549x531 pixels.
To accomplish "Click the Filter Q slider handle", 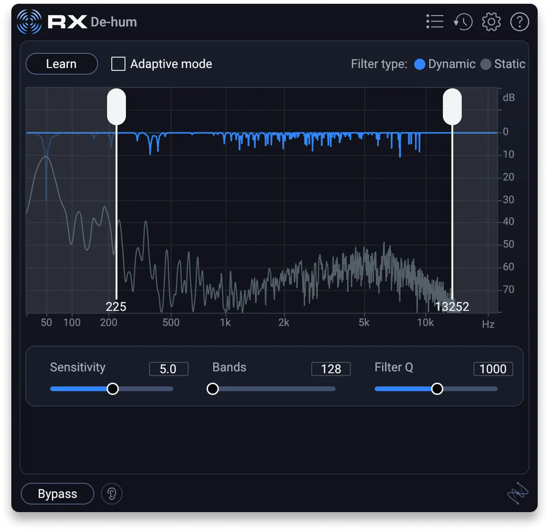I will pos(437,389).
